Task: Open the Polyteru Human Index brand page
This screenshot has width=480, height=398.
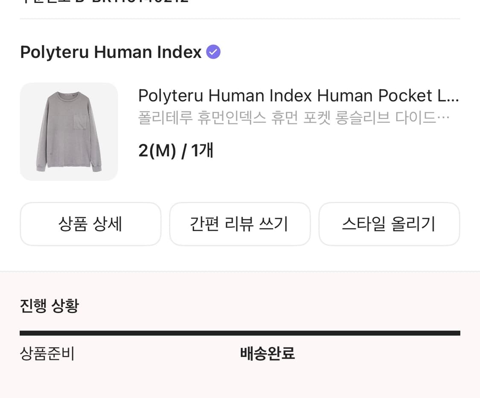Action: pos(111,52)
